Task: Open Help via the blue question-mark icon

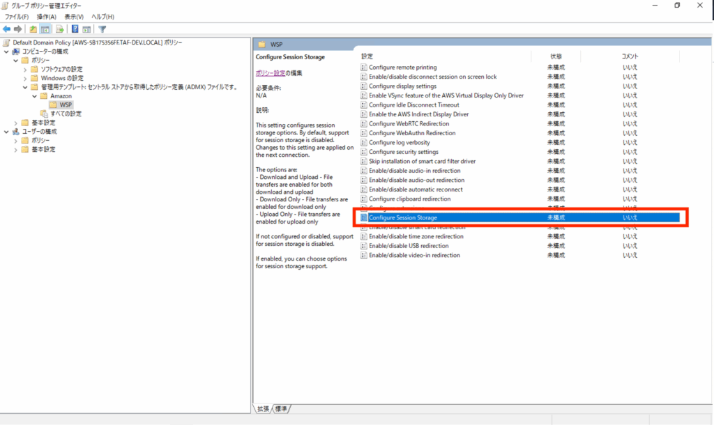Action: pyautogui.click(x=75, y=29)
